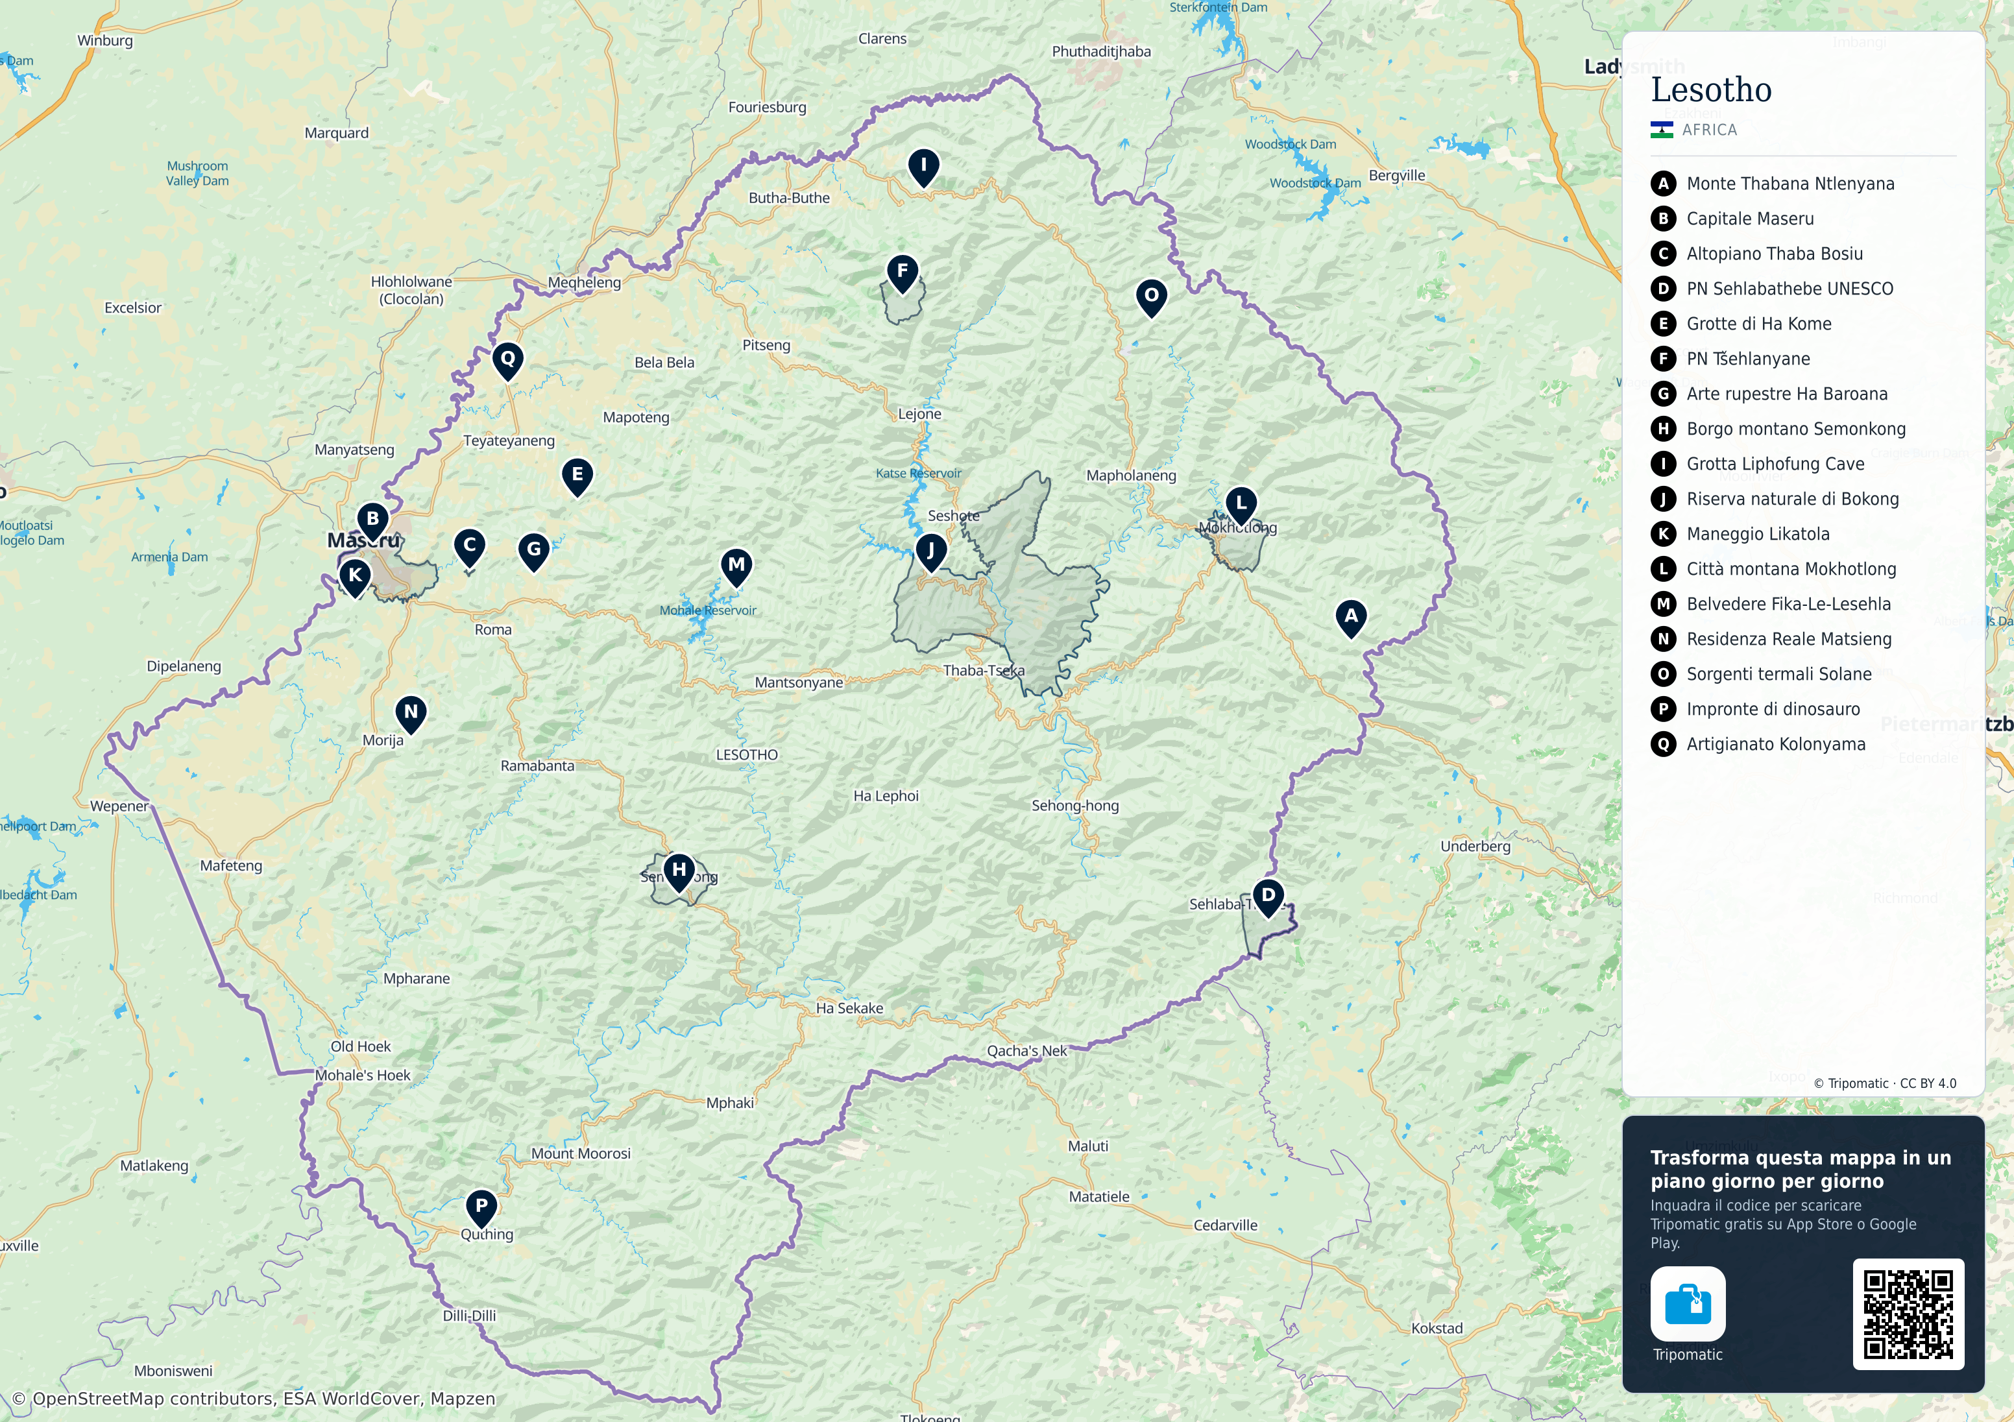Click map pin F at Tšehlanyane park
The image size is (2014, 1422).
(903, 274)
